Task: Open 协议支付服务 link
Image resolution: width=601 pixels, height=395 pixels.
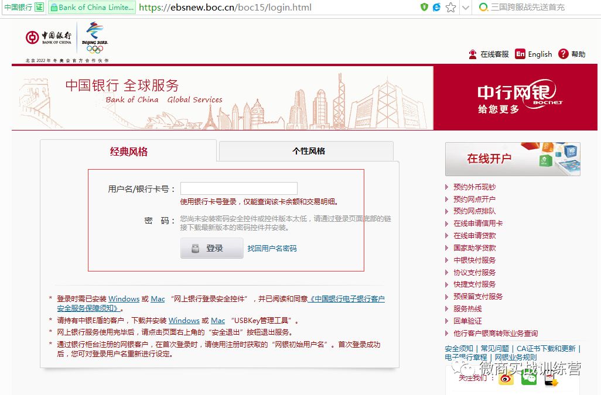Action: point(474,272)
